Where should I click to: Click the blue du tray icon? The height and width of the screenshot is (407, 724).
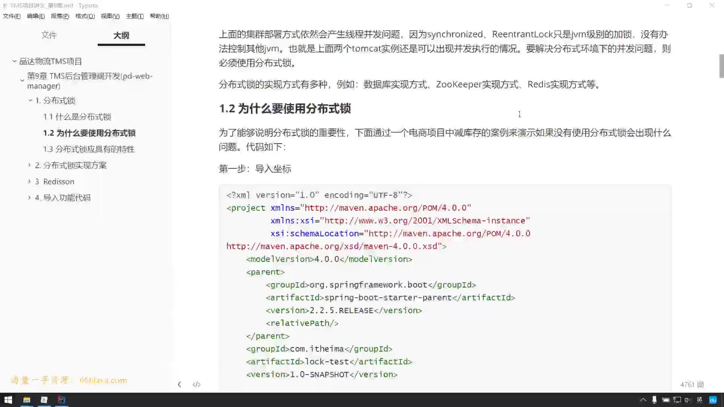click(x=713, y=400)
